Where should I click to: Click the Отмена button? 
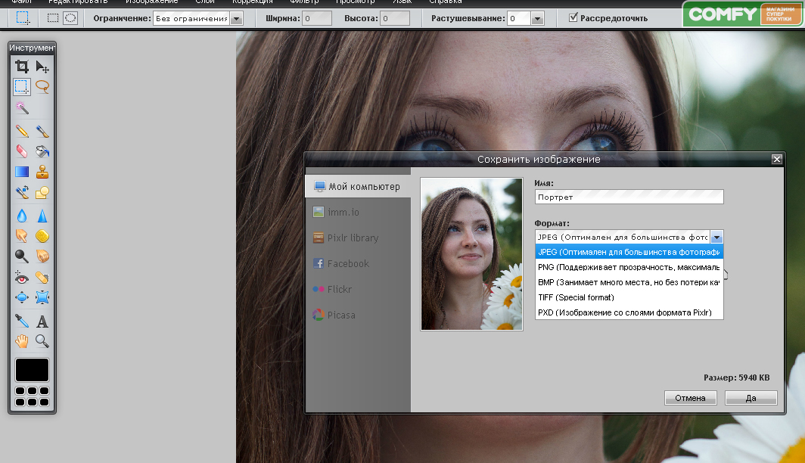click(690, 398)
